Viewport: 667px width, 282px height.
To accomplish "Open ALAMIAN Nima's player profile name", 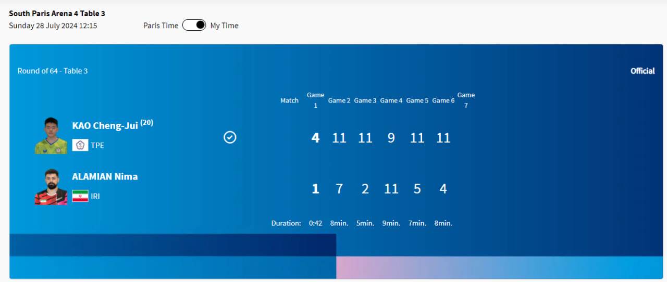I will click(105, 176).
